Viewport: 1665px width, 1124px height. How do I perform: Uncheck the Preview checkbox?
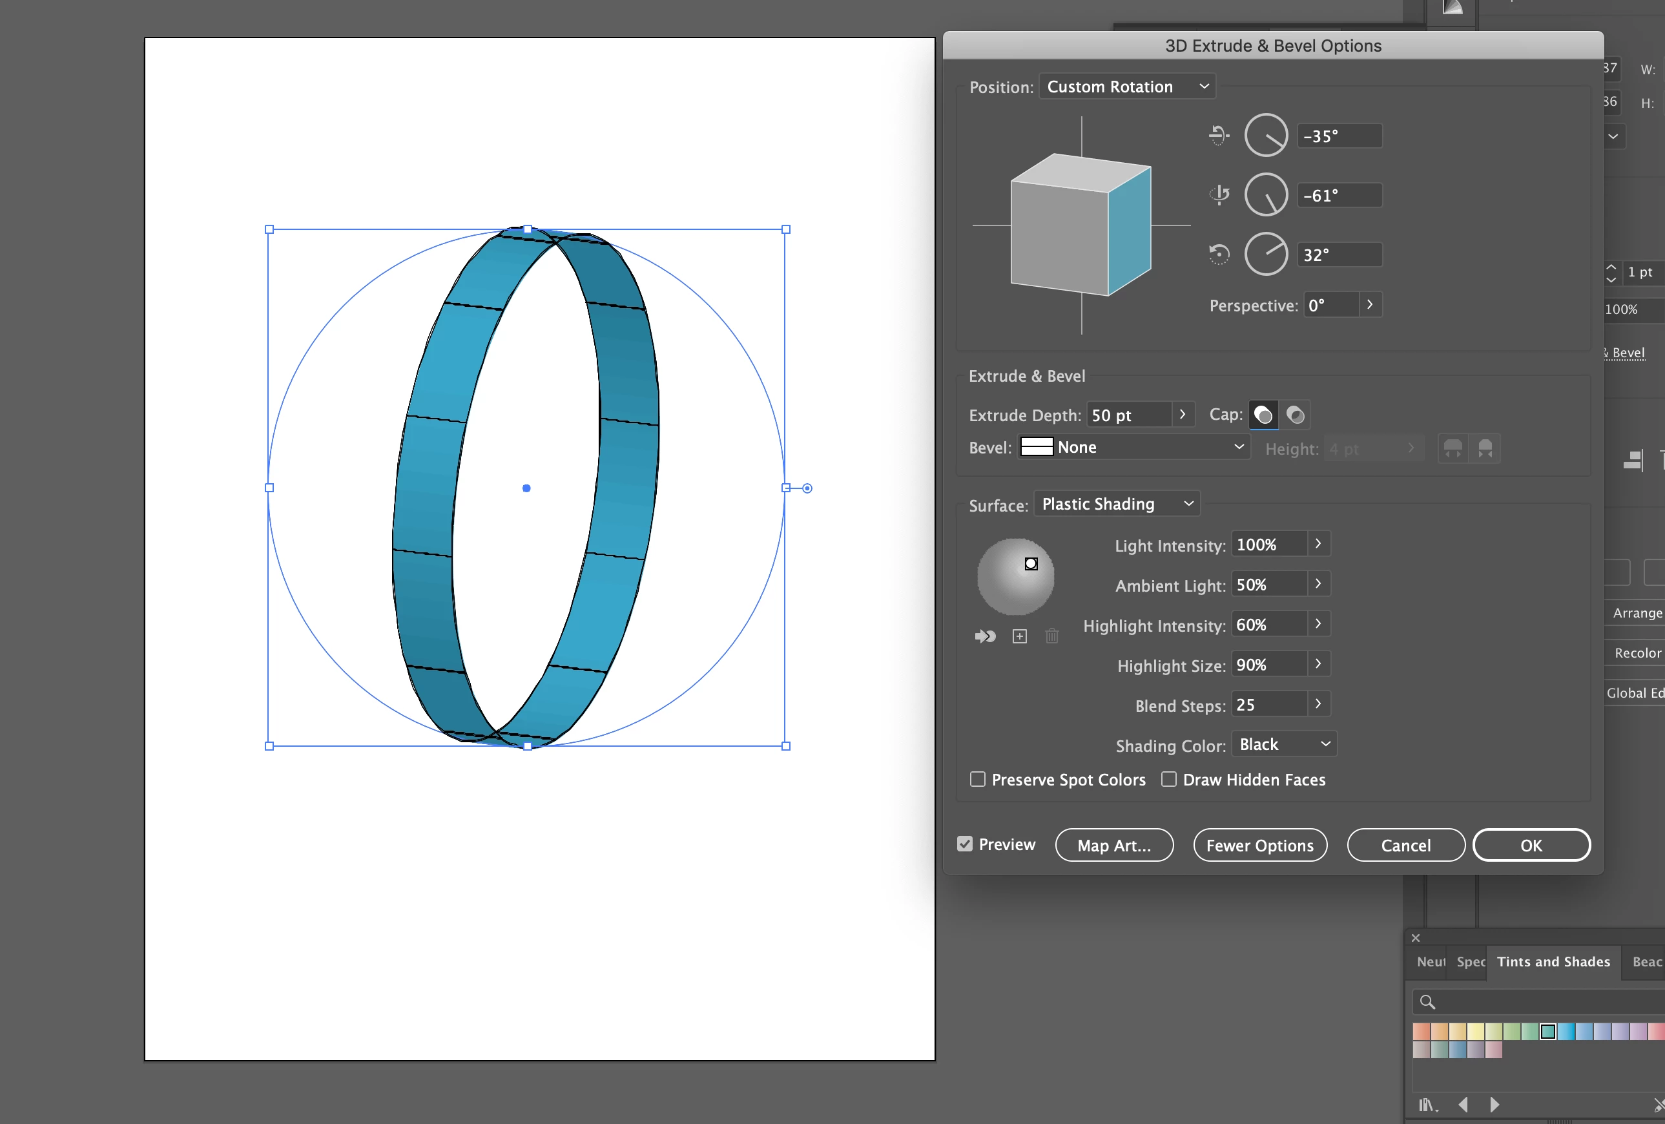click(x=965, y=844)
